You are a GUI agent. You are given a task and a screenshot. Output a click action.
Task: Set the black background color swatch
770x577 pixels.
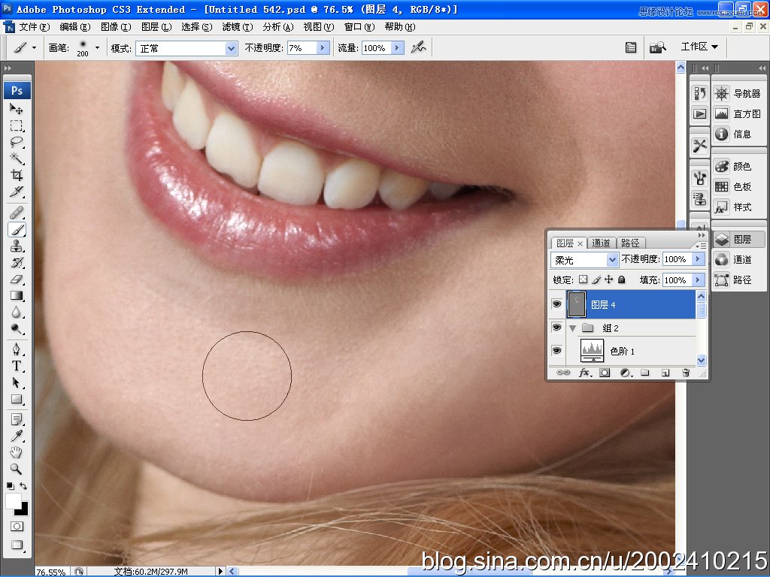pos(23,511)
